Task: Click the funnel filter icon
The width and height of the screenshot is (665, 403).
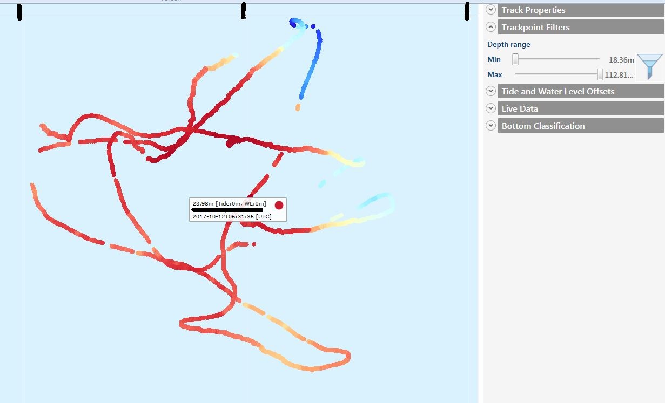Action: (x=649, y=66)
